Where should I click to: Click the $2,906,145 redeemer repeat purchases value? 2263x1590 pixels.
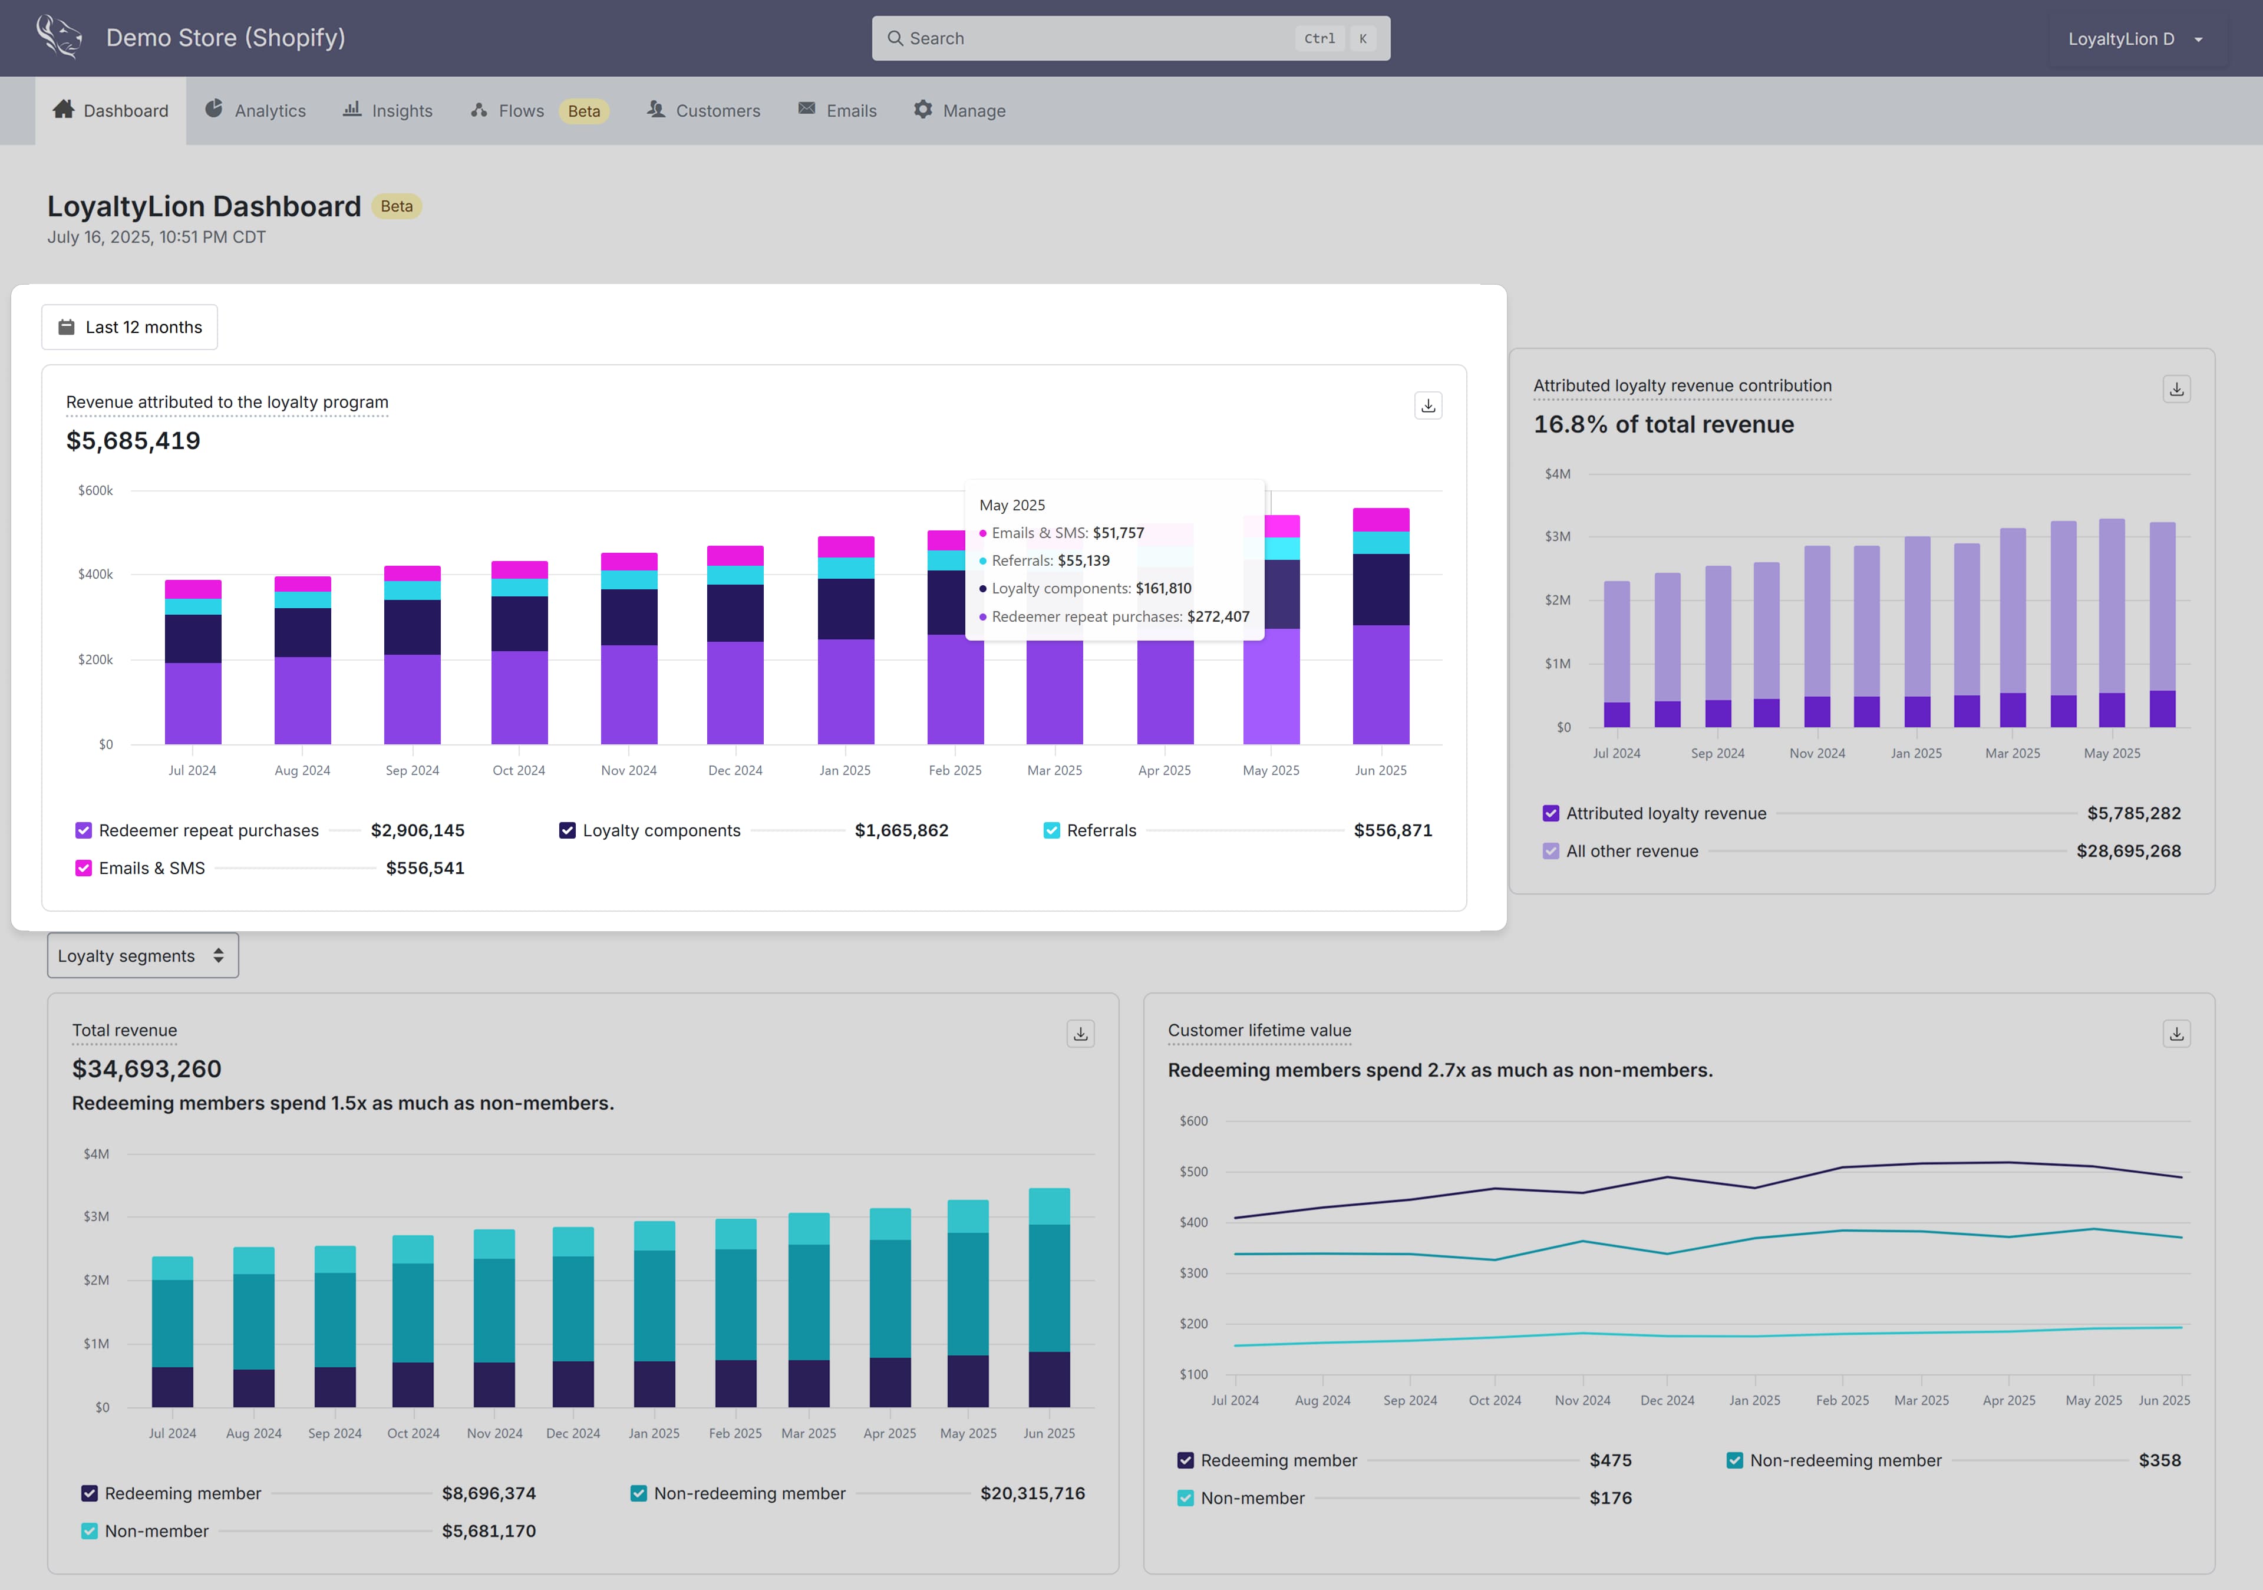(417, 831)
